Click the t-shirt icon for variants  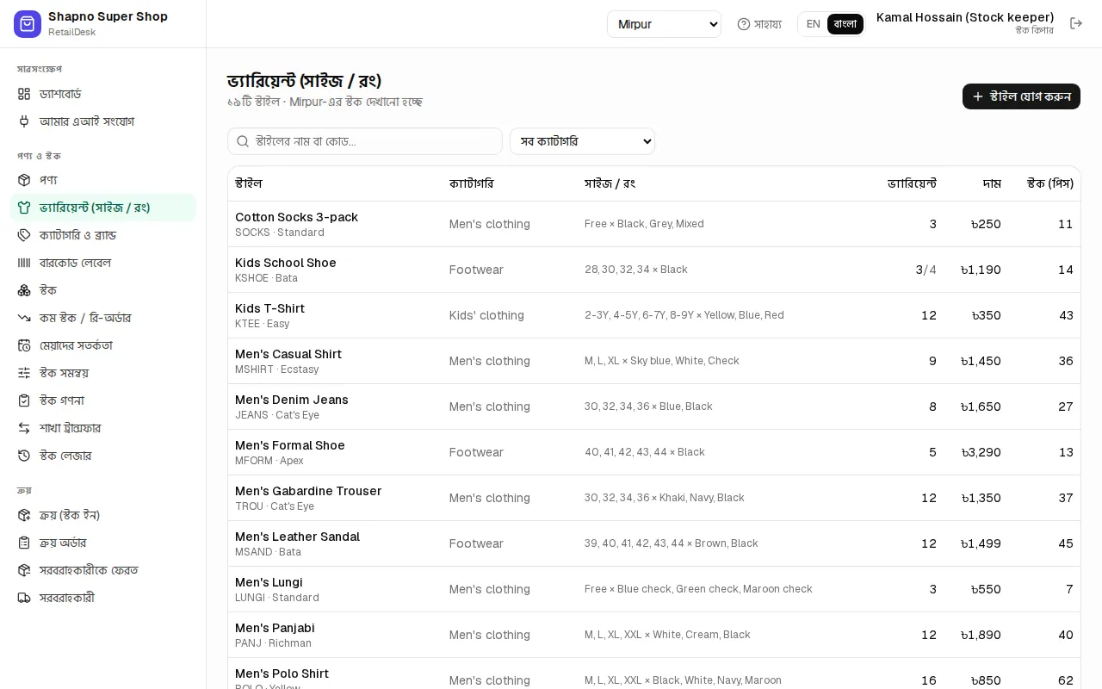click(24, 208)
